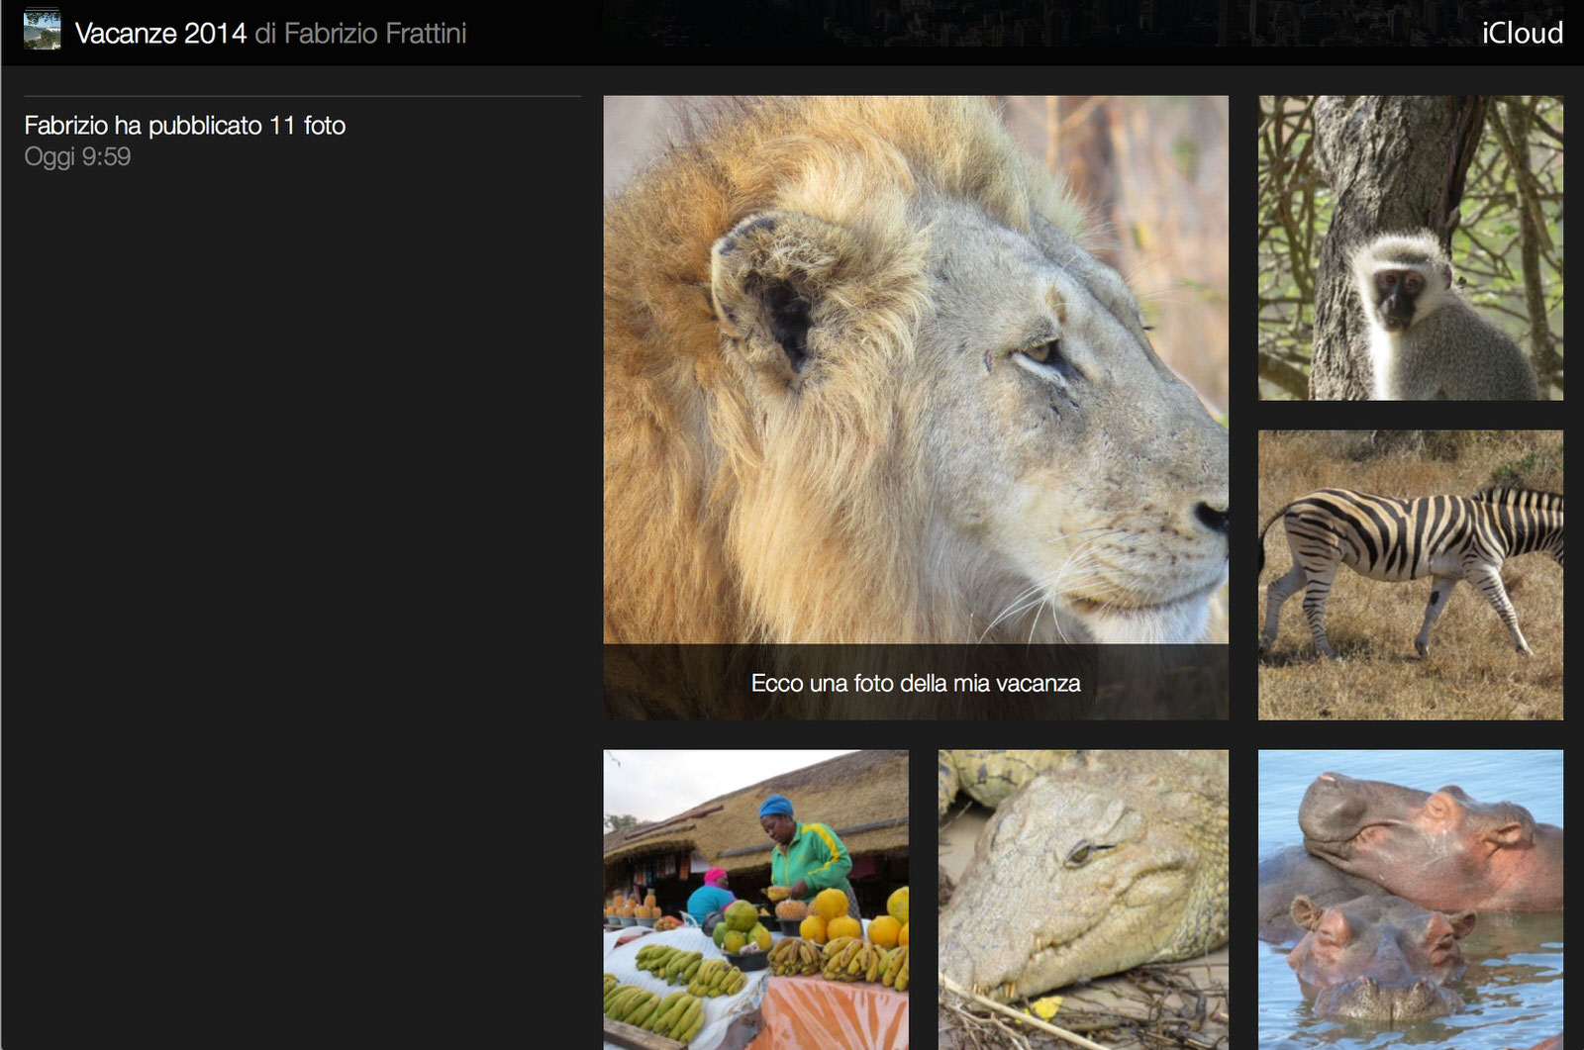The image size is (1584, 1050).
Task: Click the 'Fabrizio ha pubblicato 11 foto' heading
Action: [x=184, y=126]
